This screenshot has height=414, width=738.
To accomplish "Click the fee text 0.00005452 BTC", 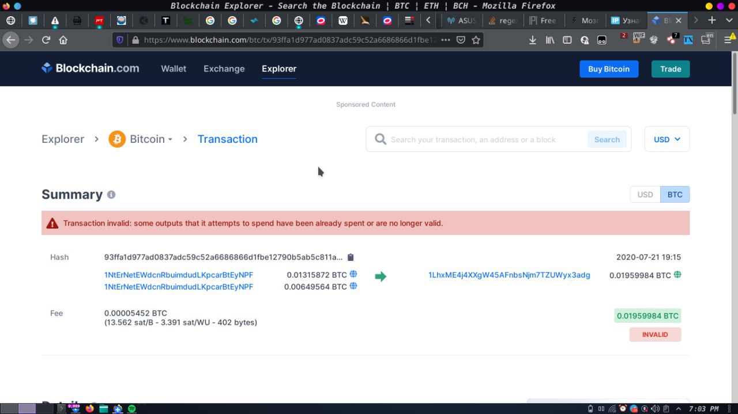I will tap(135, 313).
